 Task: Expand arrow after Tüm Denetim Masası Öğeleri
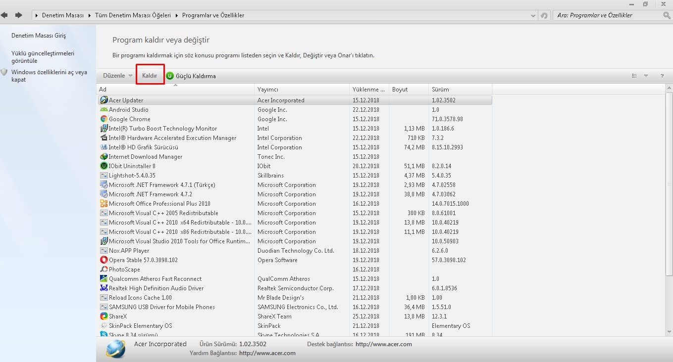tap(176, 15)
